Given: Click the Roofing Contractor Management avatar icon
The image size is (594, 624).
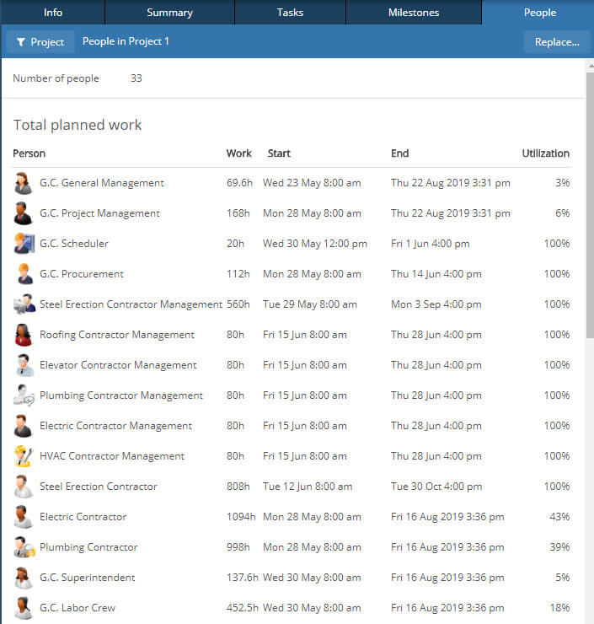Looking at the screenshot, I should pos(24,335).
